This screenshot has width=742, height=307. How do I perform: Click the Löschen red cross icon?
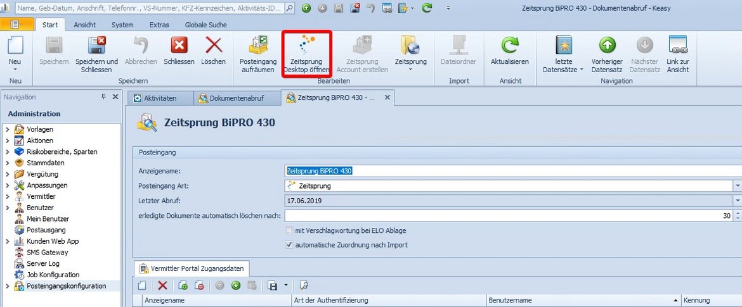click(214, 46)
